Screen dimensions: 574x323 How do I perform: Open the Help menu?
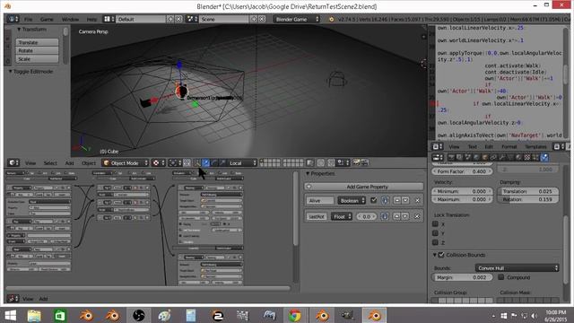91,19
